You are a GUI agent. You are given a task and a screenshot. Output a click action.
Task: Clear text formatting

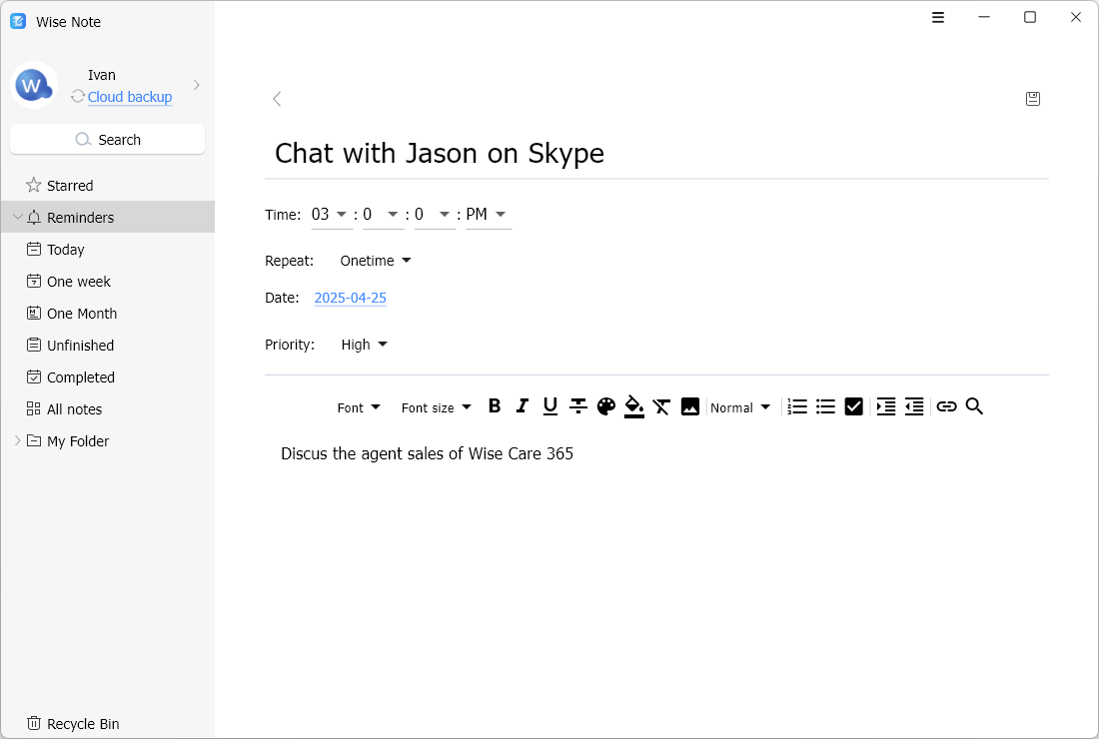661,406
